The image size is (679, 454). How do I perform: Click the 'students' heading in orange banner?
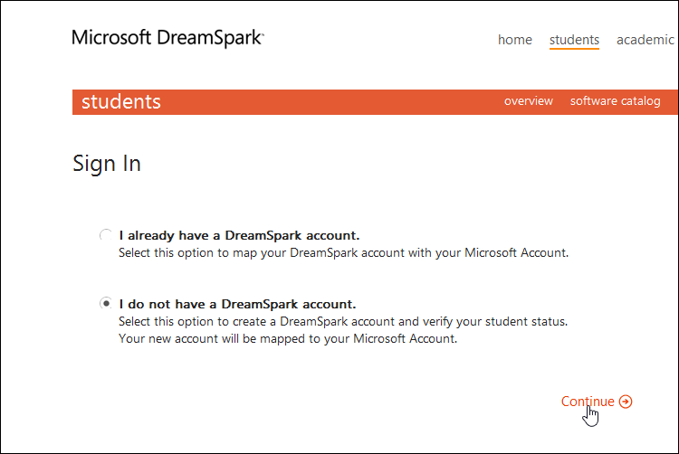point(121,101)
